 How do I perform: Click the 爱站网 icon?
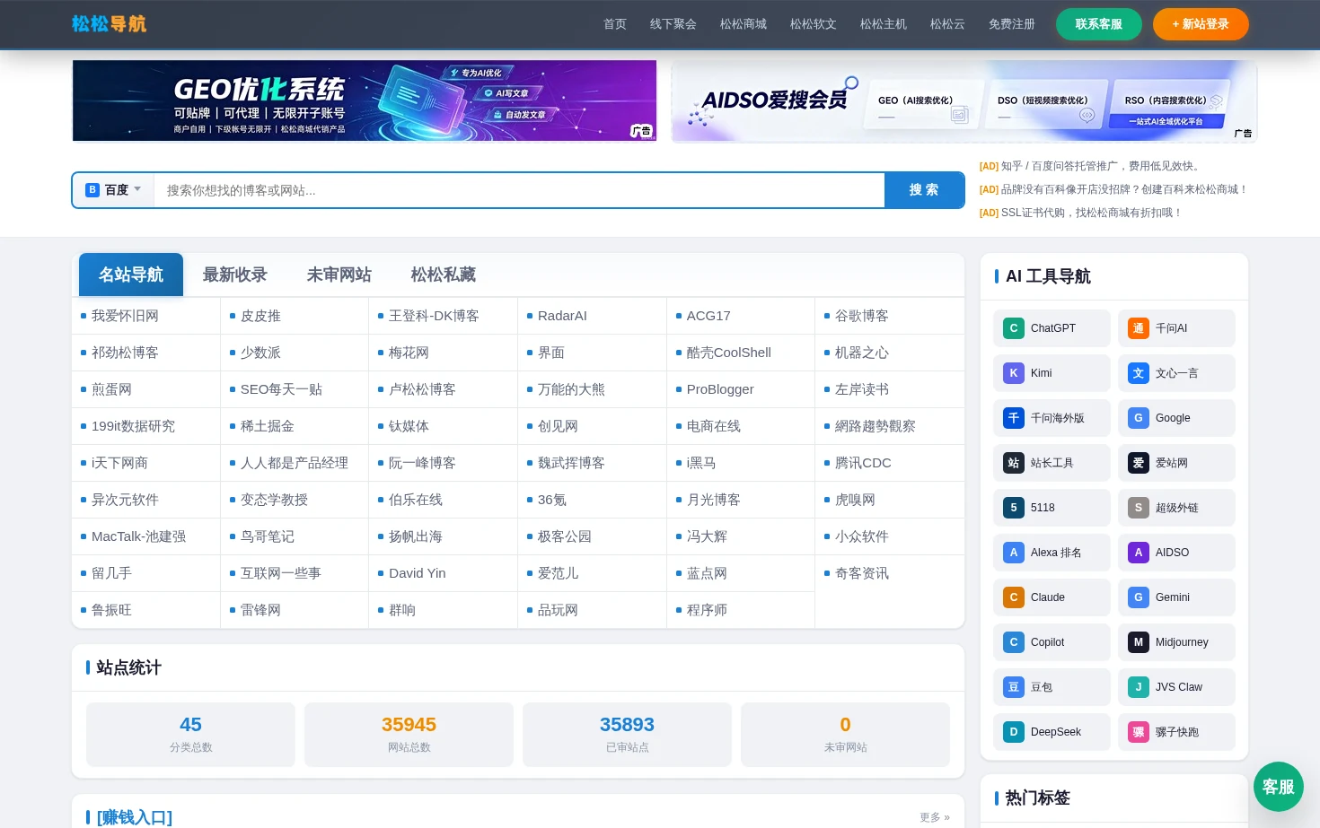pyautogui.click(x=1139, y=463)
